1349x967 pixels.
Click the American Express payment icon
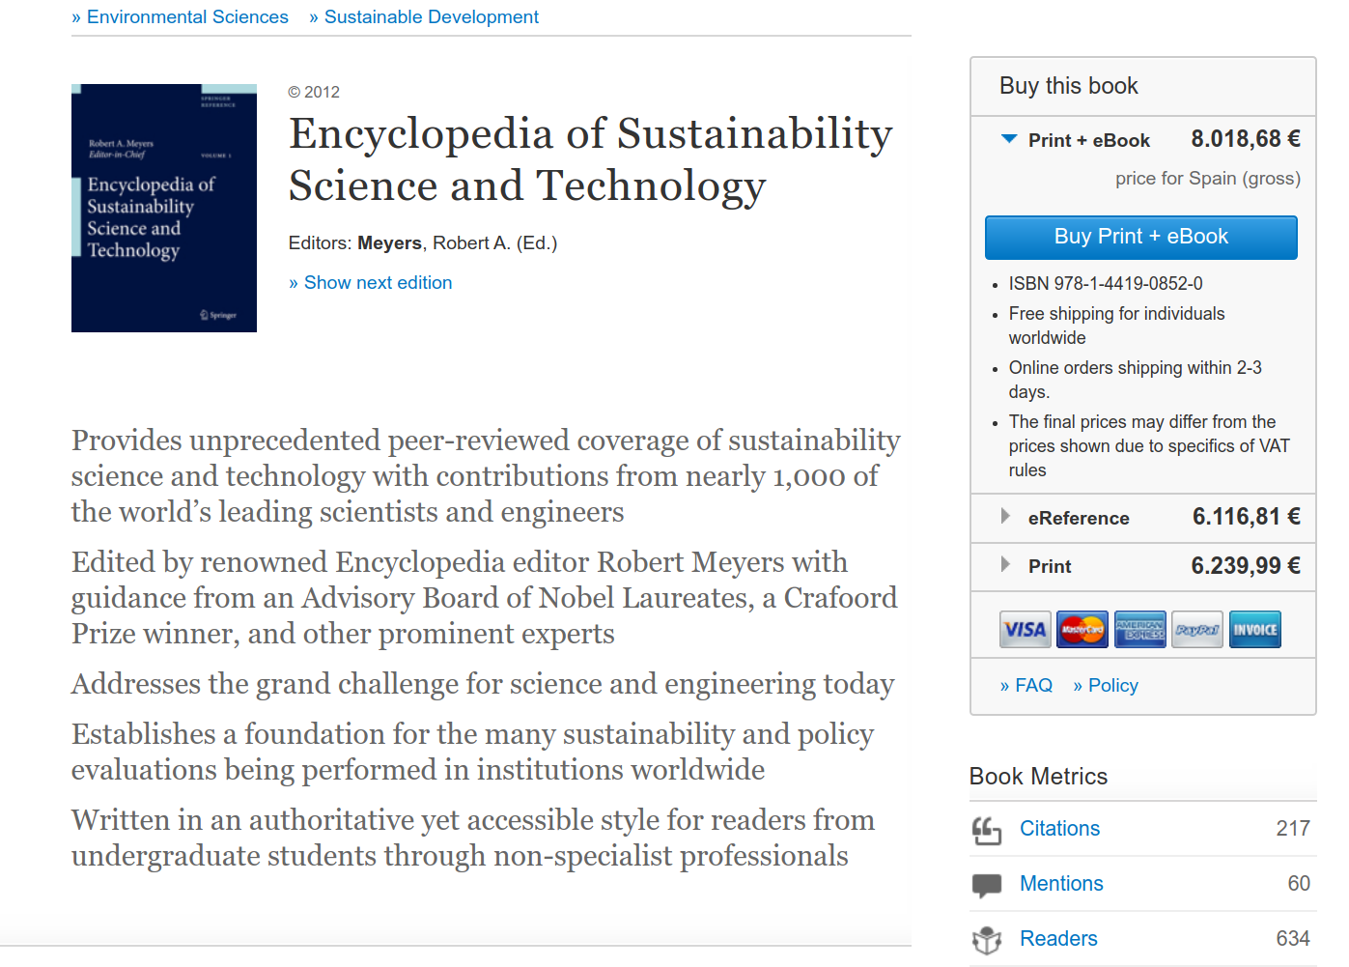coord(1139,630)
